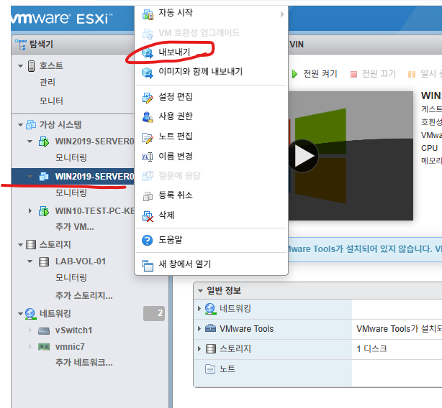Viewport: 442px width, 408px height.
Task: Select 등록 취소 in the context menu
Action: pyautogui.click(x=211, y=195)
